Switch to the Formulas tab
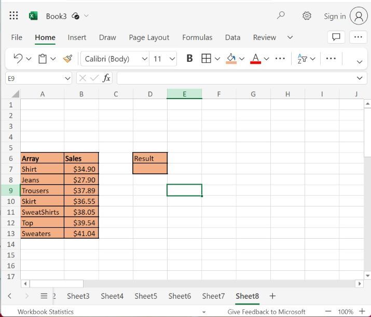 [197, 37]
